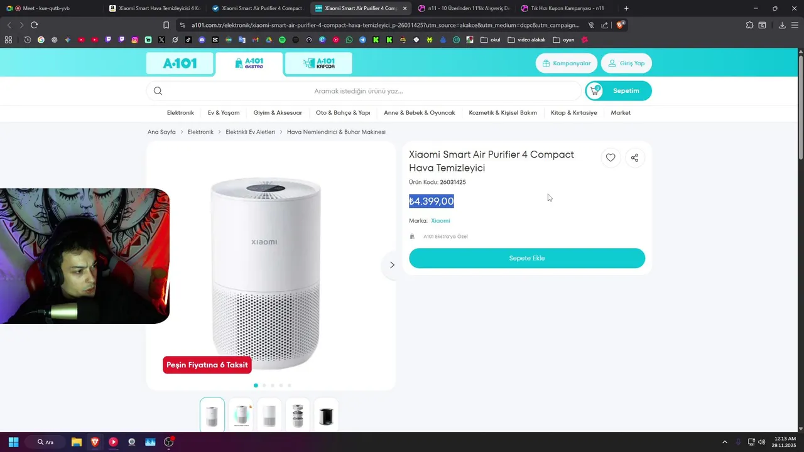Bookmark this page via address bar icon
Screen dimensions: 804x452
(166, 25)
